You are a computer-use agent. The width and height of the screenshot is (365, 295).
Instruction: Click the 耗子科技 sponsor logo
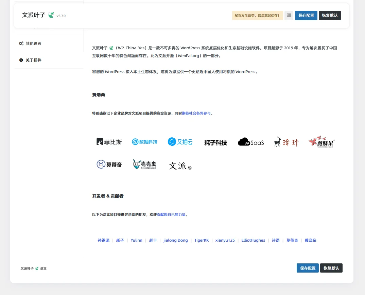click(x=215, y=143)
